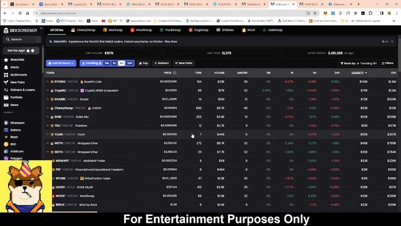Toggle the New Pairs filter button

point(184,63)
